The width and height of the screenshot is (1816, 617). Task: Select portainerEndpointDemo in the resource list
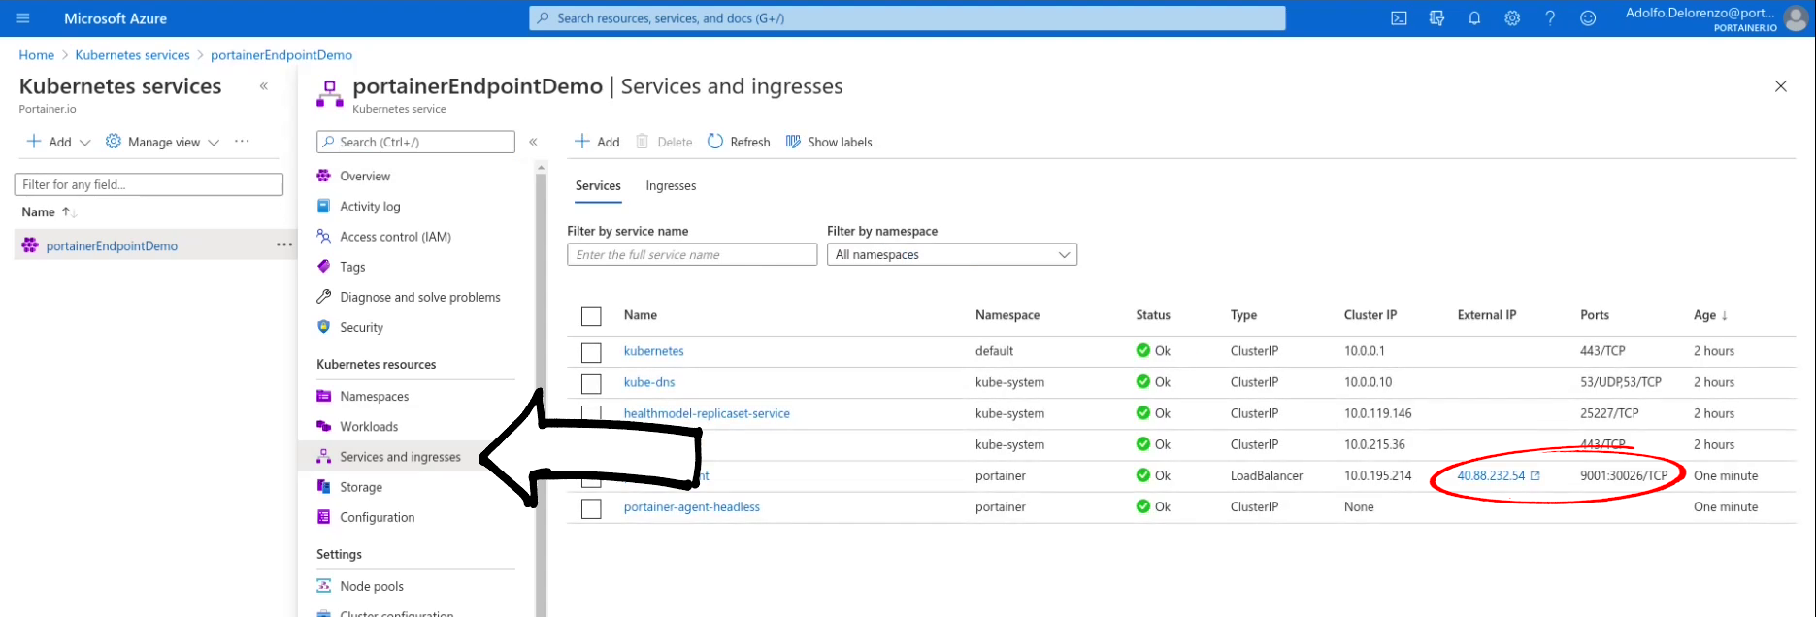pyautogui.click(x=112, y=245)
